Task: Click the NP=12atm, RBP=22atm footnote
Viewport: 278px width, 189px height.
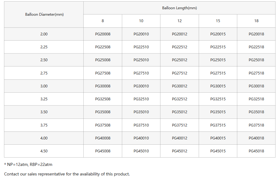Action: (x=28, y=165)
